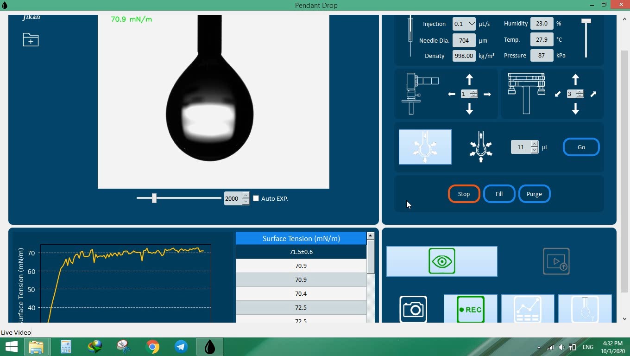630x356 pixels.
Task: Open File Explorer from the taskbar
Action: 36,347
